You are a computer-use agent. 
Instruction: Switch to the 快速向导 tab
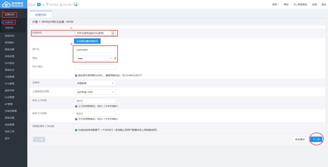[41, 15]
